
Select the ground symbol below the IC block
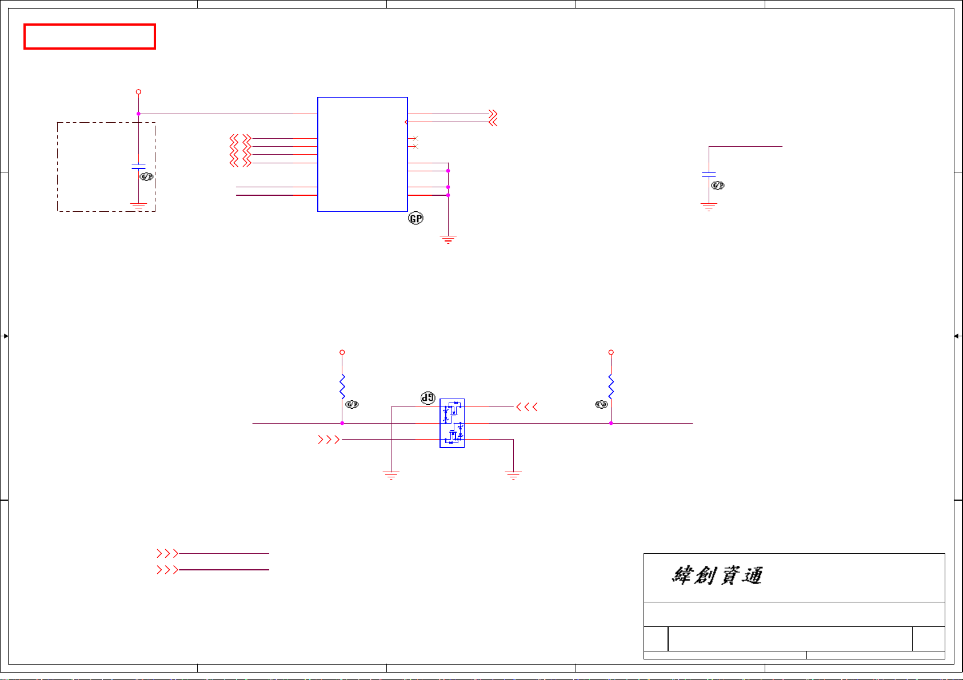(448, 240)
